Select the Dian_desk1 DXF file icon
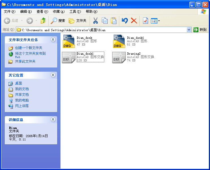Viewport: 210px width, 170px height. pyautogui.click(x=69, y=58)
